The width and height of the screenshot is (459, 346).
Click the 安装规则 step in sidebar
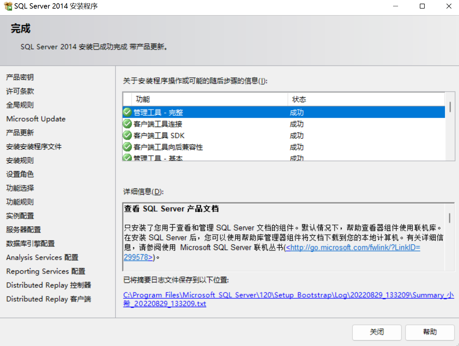point(20,160)
